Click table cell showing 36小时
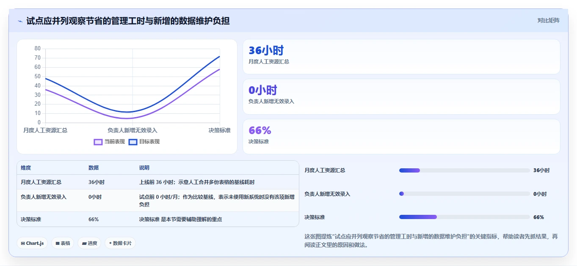The width and height of the screenshot is (577, 266). (97, 182)
